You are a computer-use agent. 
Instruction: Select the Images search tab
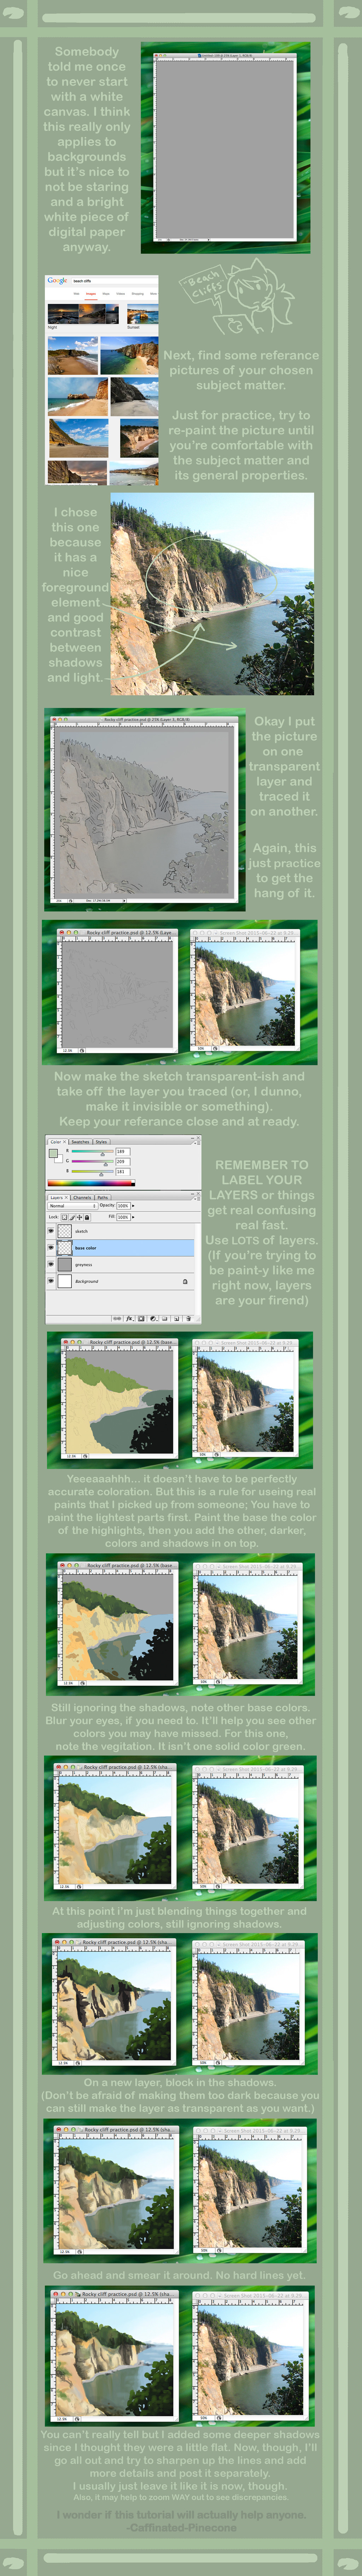pyautogui.click(x=91, y=294)
